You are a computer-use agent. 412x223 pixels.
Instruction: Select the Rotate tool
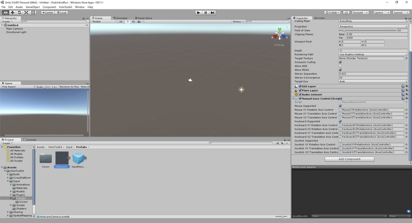click(x=19, y=12)
